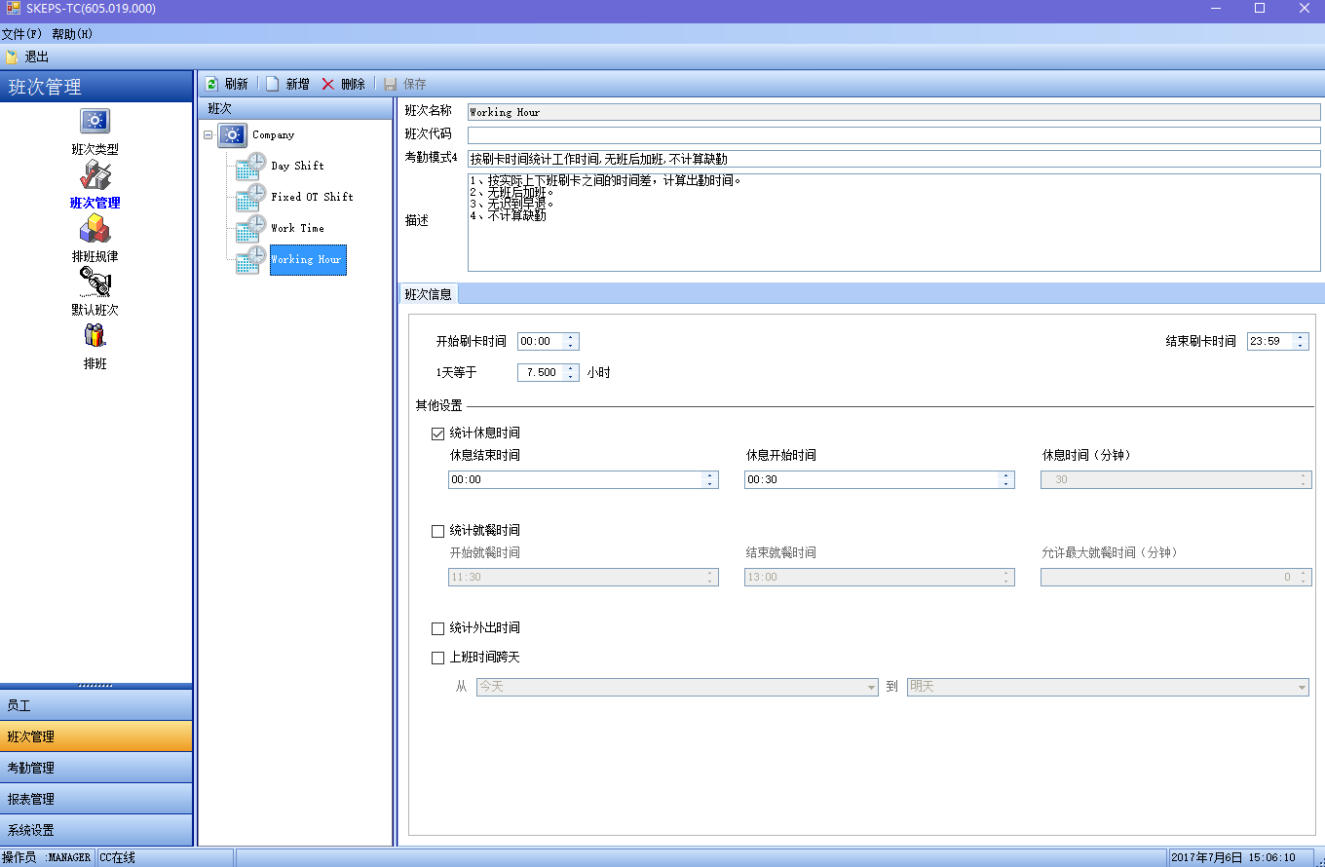Viewport: 1325px width, 867px height.
Task: Enable the 上班时间跨天 checkbox
Action: coord(437,658)
